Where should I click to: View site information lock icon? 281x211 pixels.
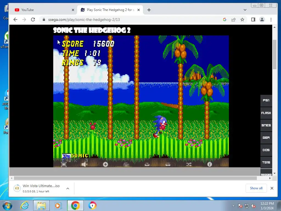click(x=44, y=20)
